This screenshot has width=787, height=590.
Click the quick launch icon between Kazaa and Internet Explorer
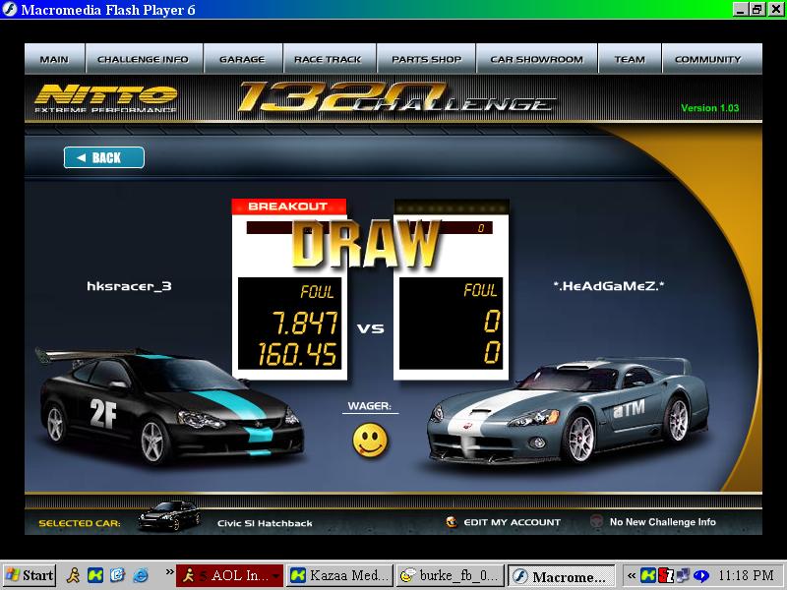coord(117,575)
